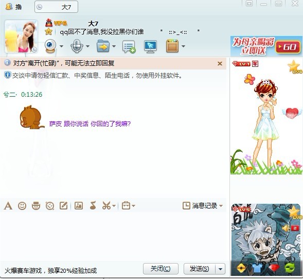
Task: Click the yellow diamond icon below tiger avatar
Action: (x=242, y=268)
